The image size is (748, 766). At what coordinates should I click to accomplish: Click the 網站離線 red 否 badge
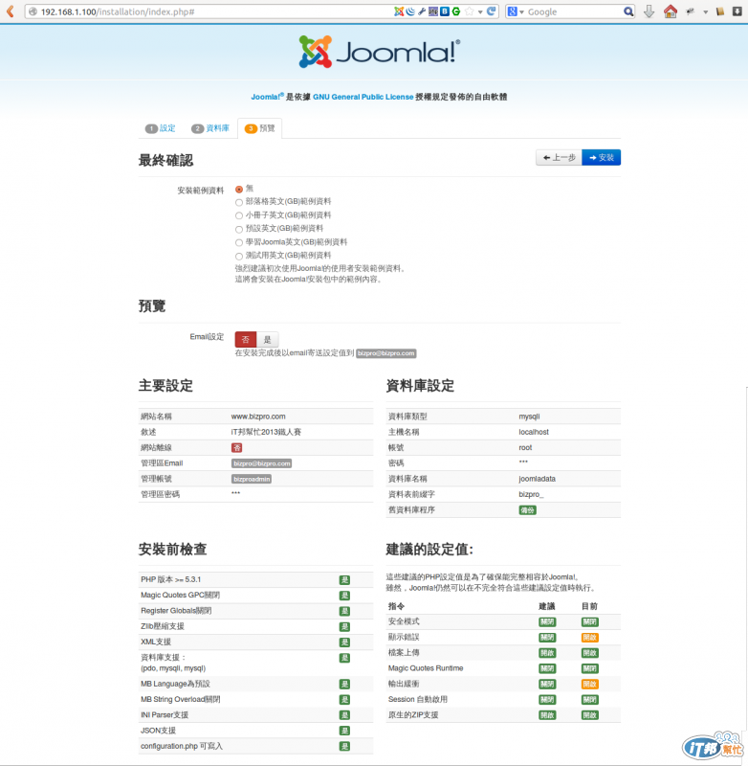click(x=236, y=447)
